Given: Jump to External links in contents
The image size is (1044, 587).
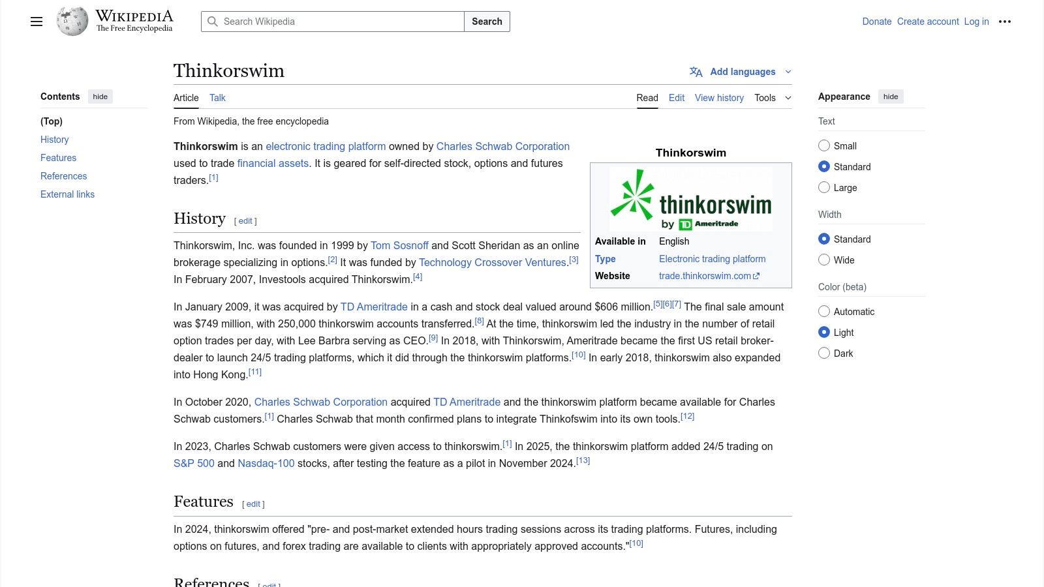Looking at the screenshot, I should (x=67, y=194).
